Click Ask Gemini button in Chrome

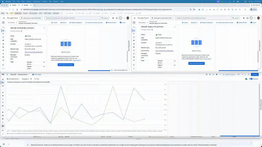pos(255,5)
